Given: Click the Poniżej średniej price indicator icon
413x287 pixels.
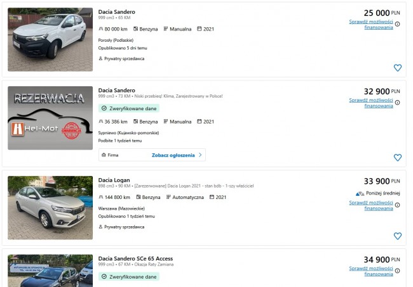Looking at the screenshot, I should point(360,193).
